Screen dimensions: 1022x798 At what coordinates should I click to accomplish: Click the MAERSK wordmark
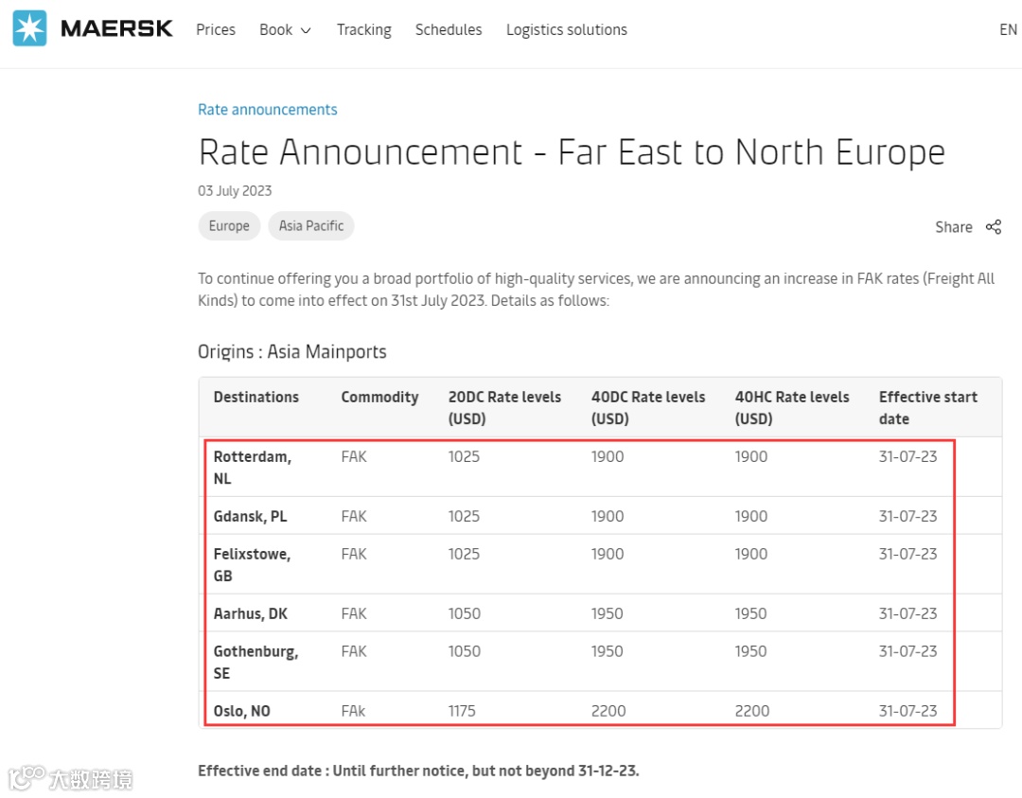coord(116,28)
